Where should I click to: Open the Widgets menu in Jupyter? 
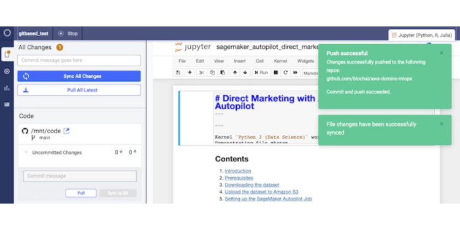pos(305,61)
